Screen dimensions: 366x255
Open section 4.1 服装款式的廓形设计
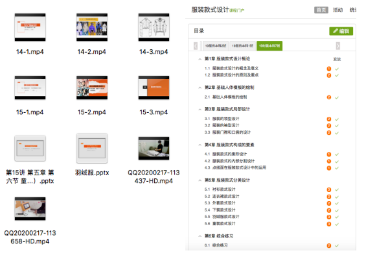(x=225, y=154)
